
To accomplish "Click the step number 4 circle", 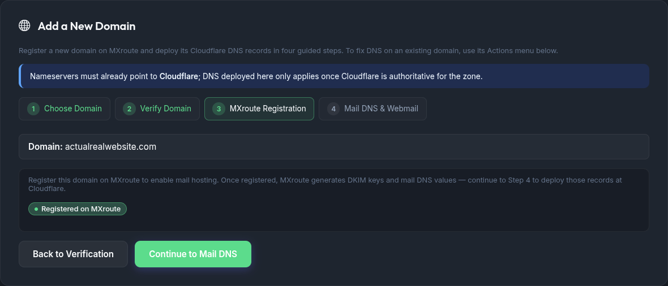I will [333, 109].
